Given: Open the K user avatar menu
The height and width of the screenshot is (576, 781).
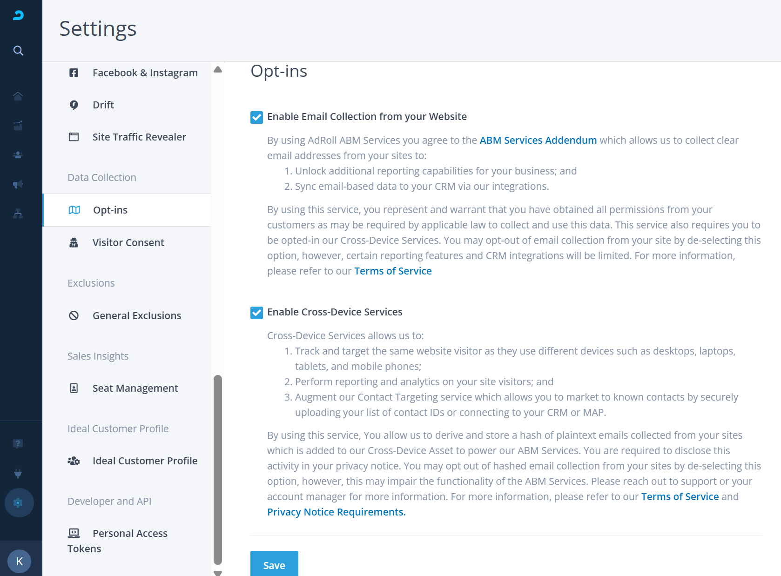Looking at the screenshot, I should [20, 561].
